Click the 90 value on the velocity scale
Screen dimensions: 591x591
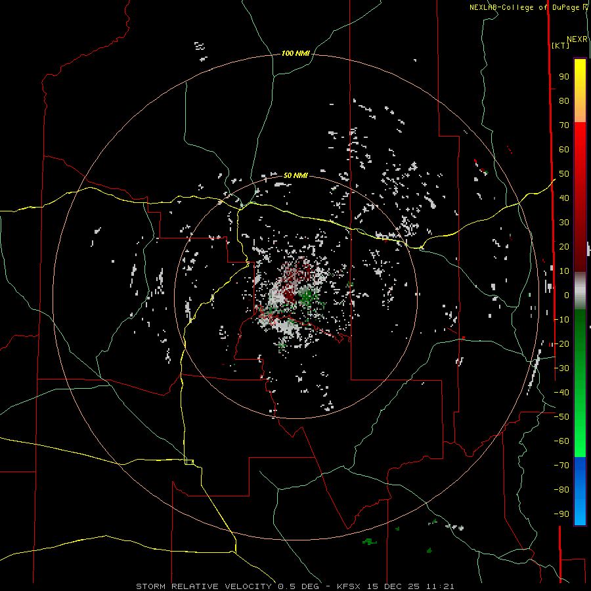click(x=564, y=77)
